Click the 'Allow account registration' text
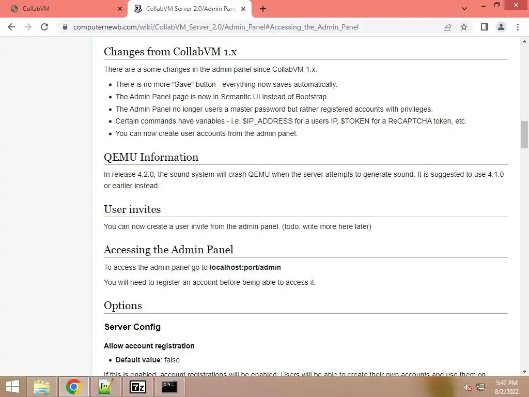 [149, 346]
